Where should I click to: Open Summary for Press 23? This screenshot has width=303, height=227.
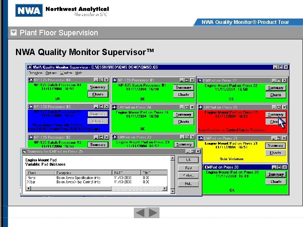point(184,144)
